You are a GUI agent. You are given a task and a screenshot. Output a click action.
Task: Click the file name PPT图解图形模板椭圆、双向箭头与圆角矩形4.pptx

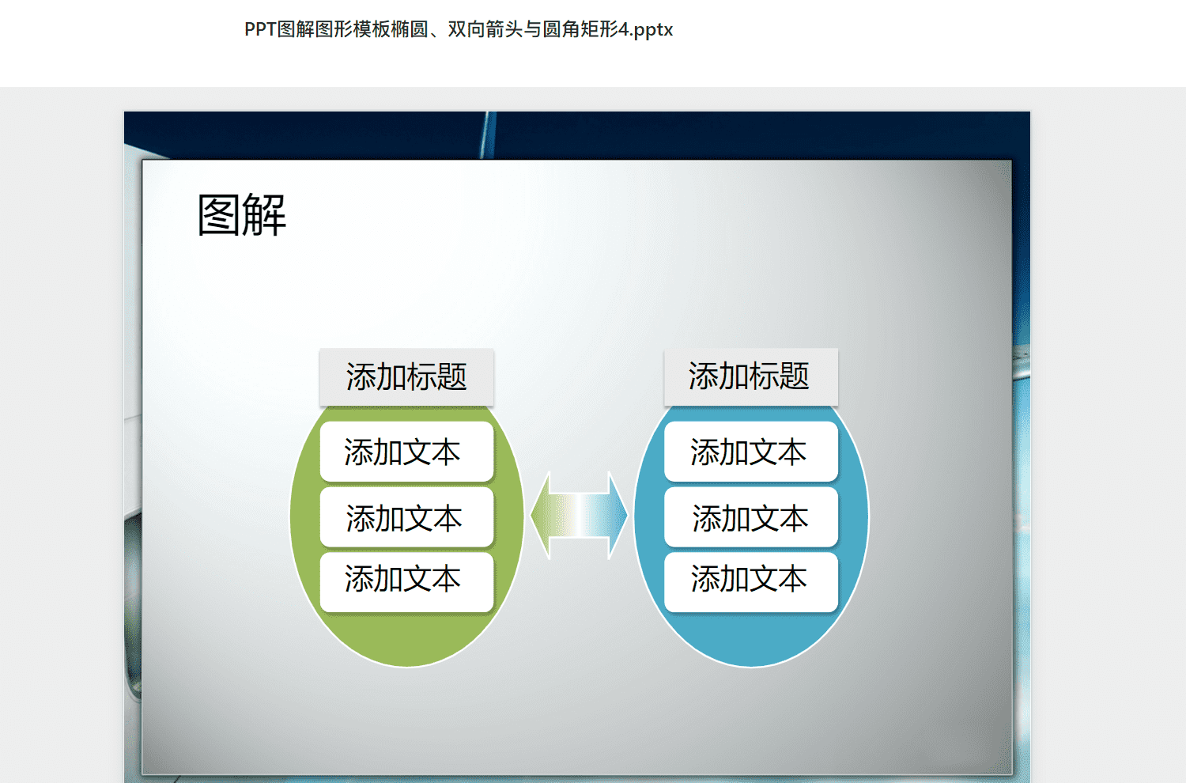[x=459, y=29]
